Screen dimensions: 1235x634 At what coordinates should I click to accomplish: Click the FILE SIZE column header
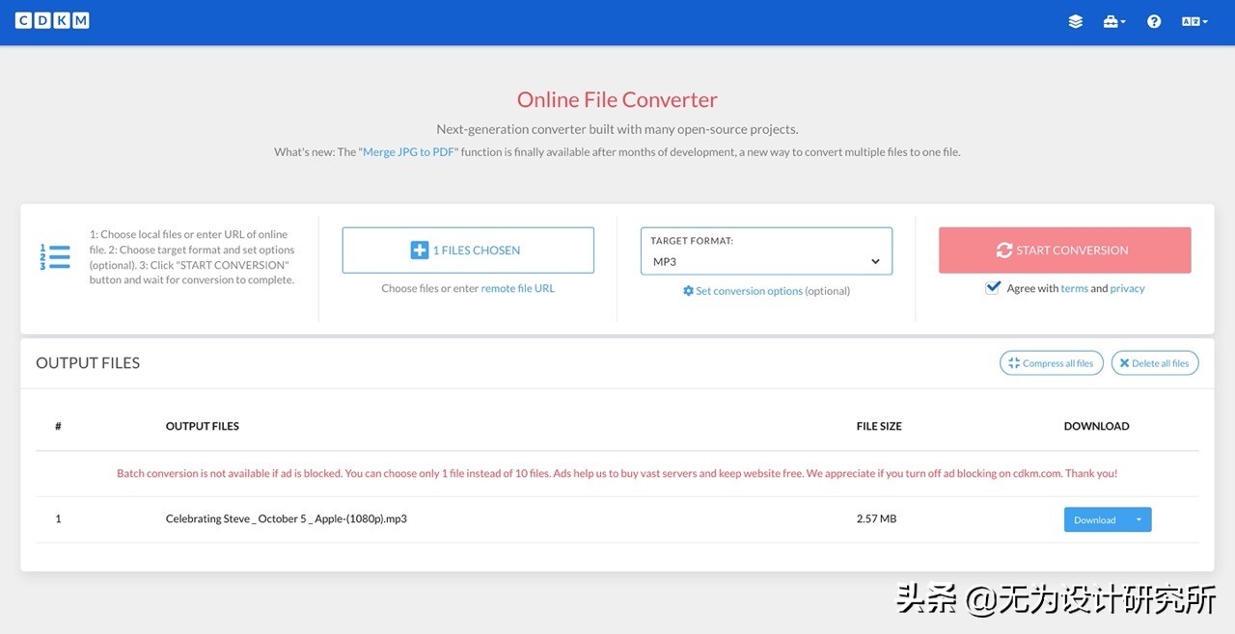pos(879,426)
